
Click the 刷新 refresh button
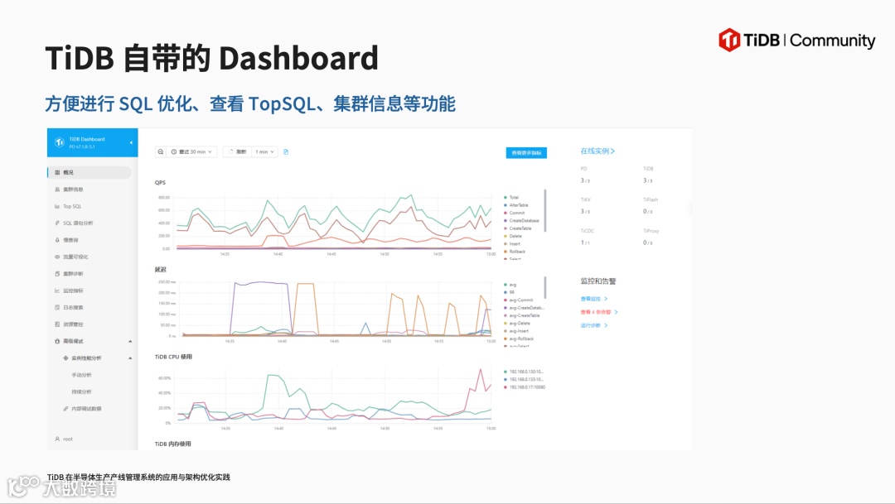coord(238,151)
